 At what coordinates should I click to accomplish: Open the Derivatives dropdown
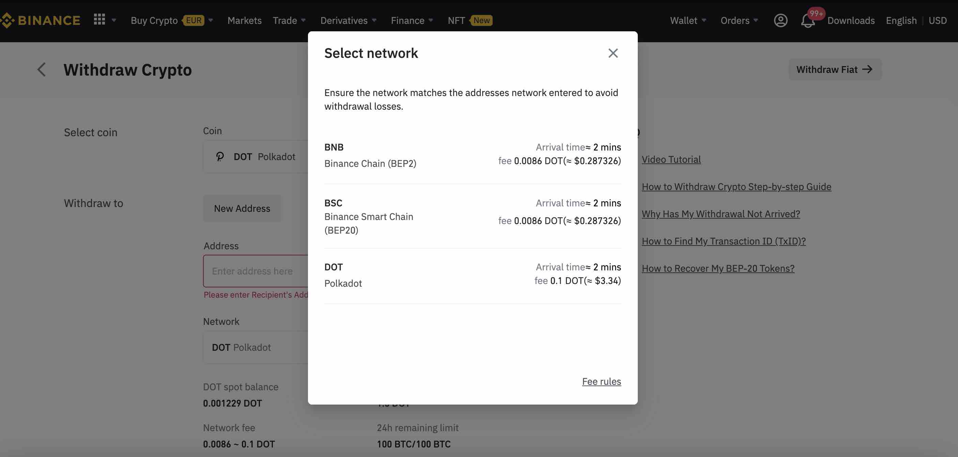344,20
